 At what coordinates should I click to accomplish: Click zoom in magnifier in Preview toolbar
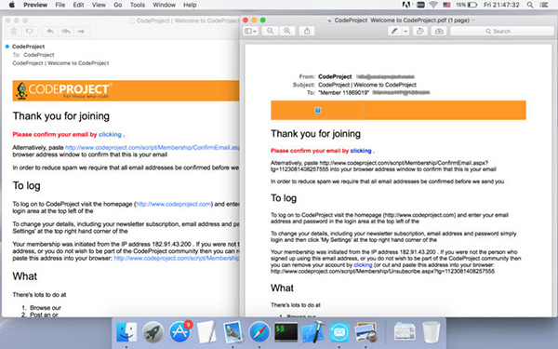(286, 32)
